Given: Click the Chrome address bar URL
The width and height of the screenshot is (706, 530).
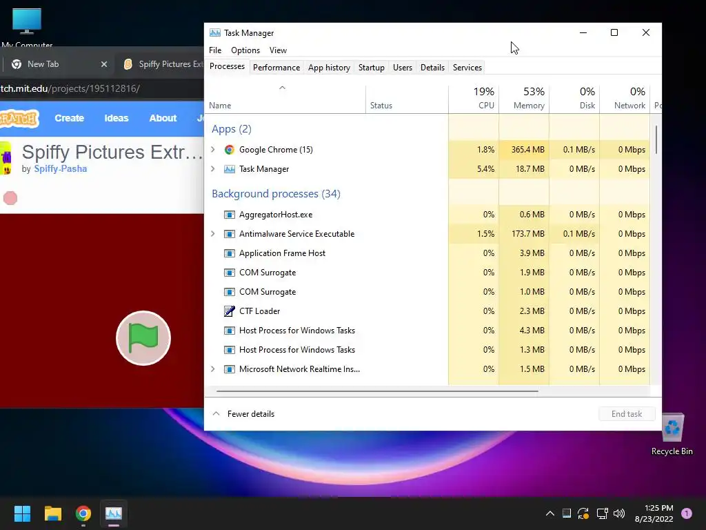Looking at the screenshot, I should [x=70, y=88].
